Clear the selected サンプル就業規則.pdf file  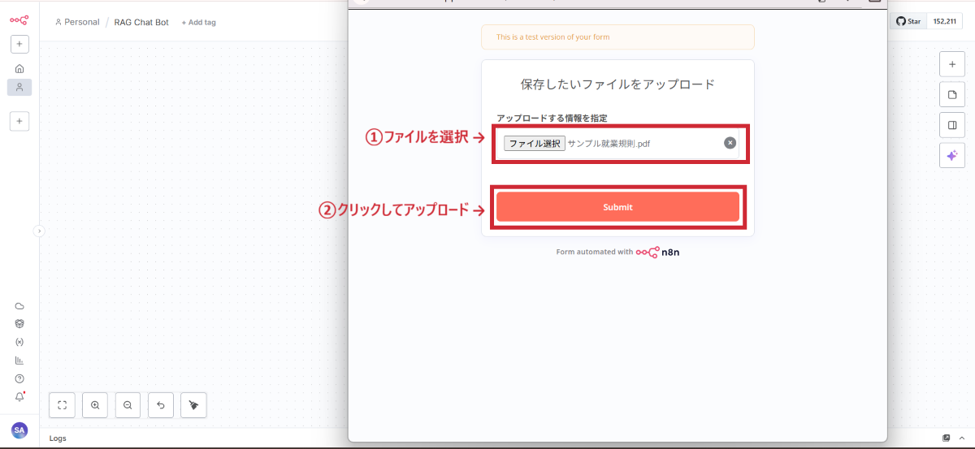730,143
